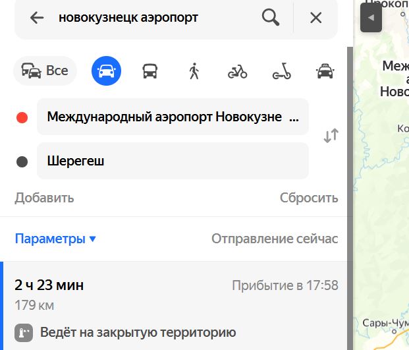Edit start point 'Международный аэропорт Новокузне'
Screen dimensions: 409x350
173,117
